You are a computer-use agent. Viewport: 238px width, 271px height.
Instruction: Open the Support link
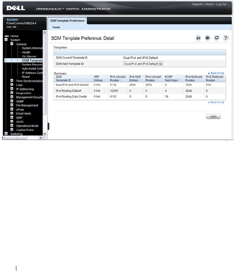(x=197, y=4)
